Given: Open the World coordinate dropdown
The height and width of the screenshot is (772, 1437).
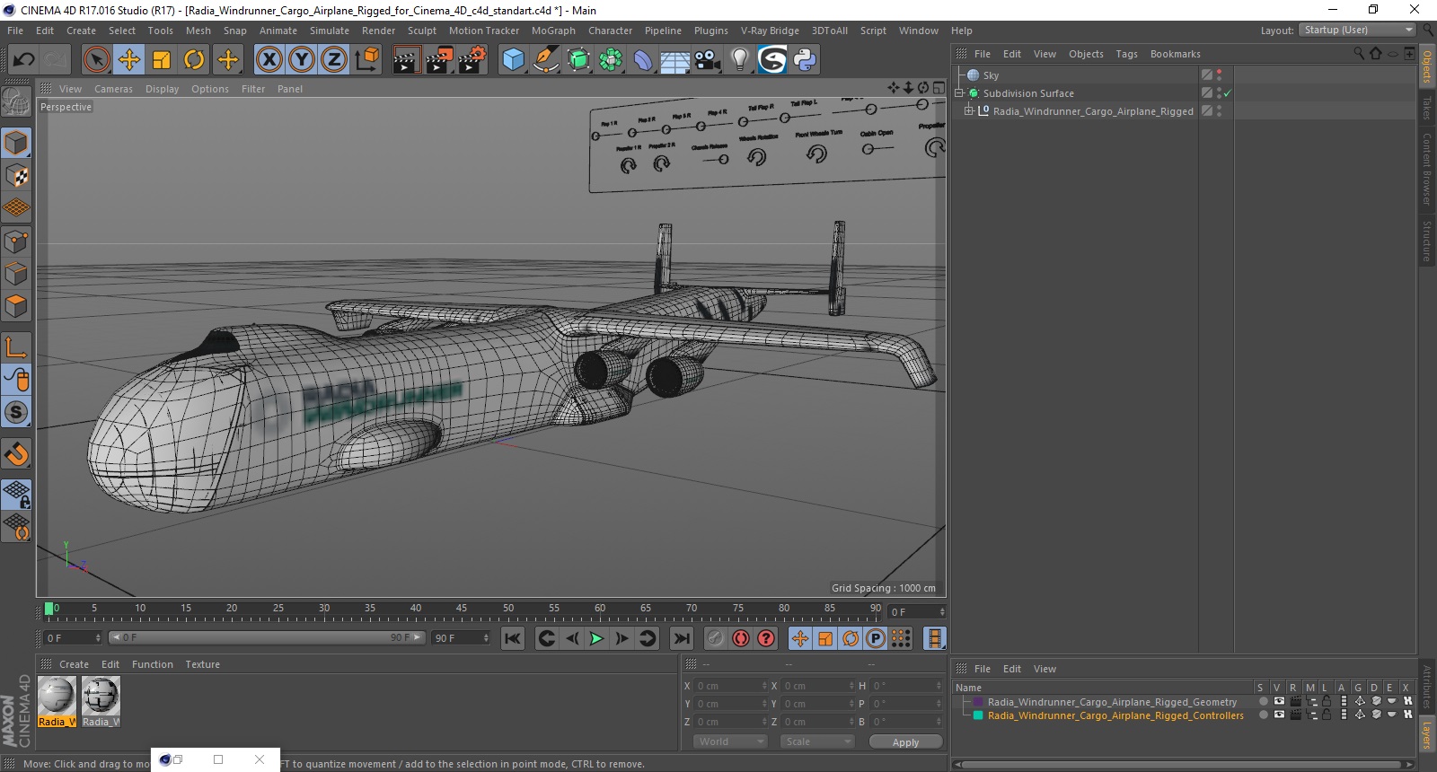Looking at the screenshot, I should coord(730,741).
